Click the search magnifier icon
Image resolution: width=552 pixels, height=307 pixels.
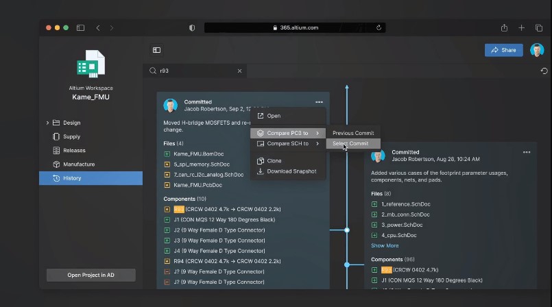tap(153, 71)
